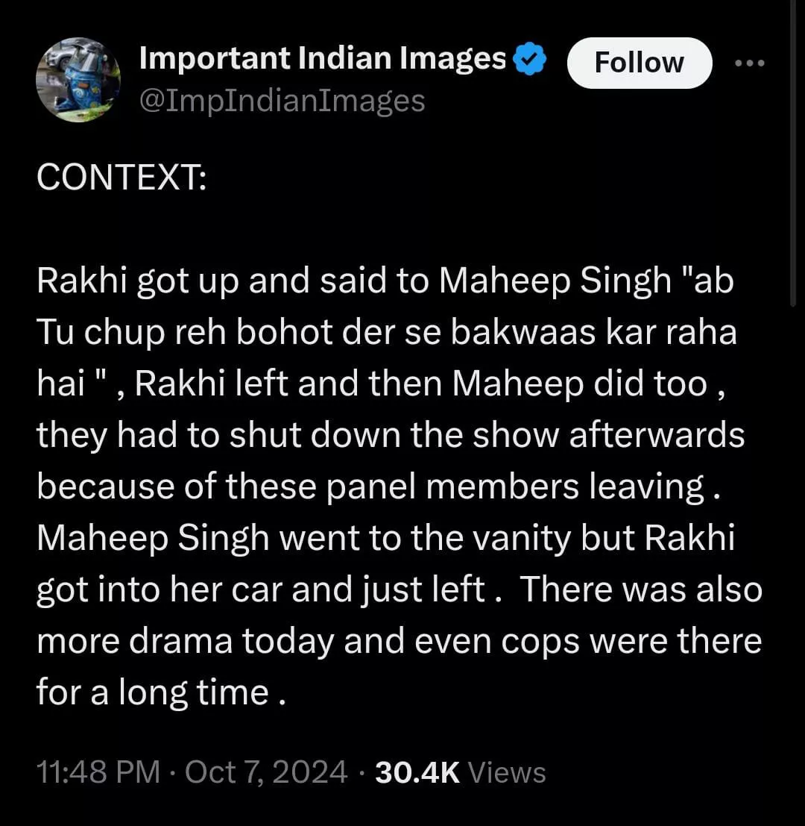The image size is (805, 826).
Task: Click the line "more drama today and even cops"
Action: tap(399, 642)
